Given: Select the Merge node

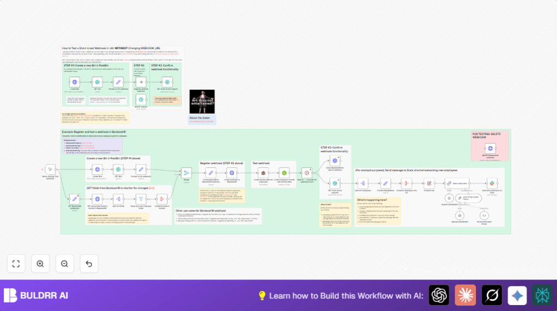Looking at the screenshot, I should (x=187, y=172).
